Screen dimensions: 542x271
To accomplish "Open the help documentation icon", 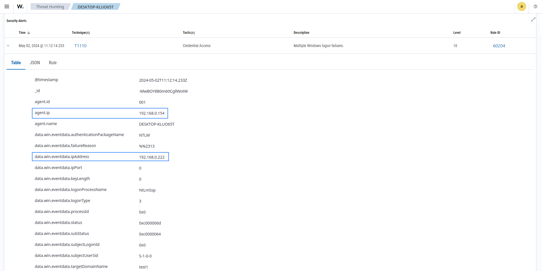I will pyautogui.click(x=536, y=6).
